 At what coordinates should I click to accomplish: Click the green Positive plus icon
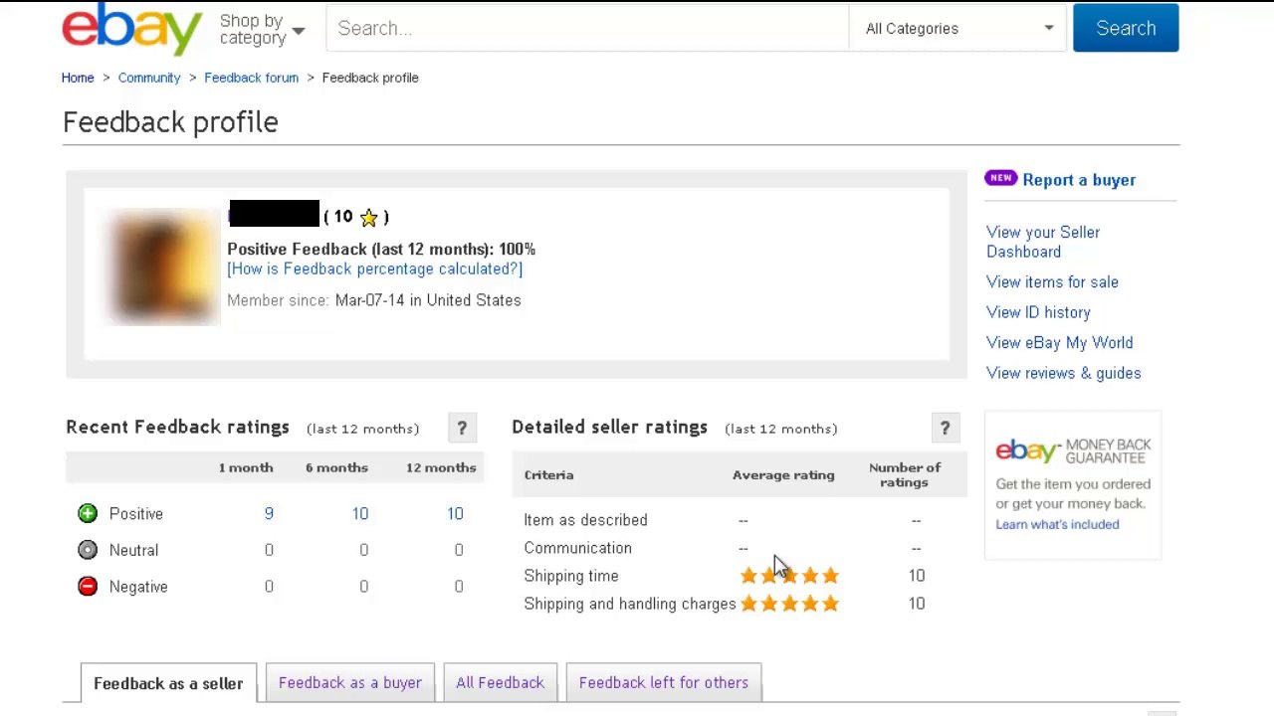click(x=88, y=513)
